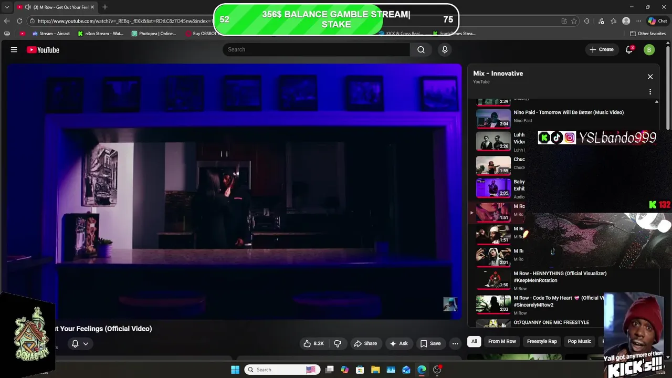Open the HENNYTHING thumbnail 1:50
This screenshot has width=672, height=378.
coord(493,280)
